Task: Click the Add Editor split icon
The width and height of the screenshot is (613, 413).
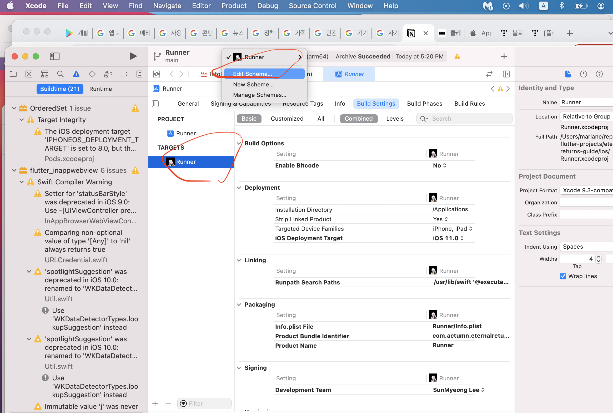Action: click(506, 74)
